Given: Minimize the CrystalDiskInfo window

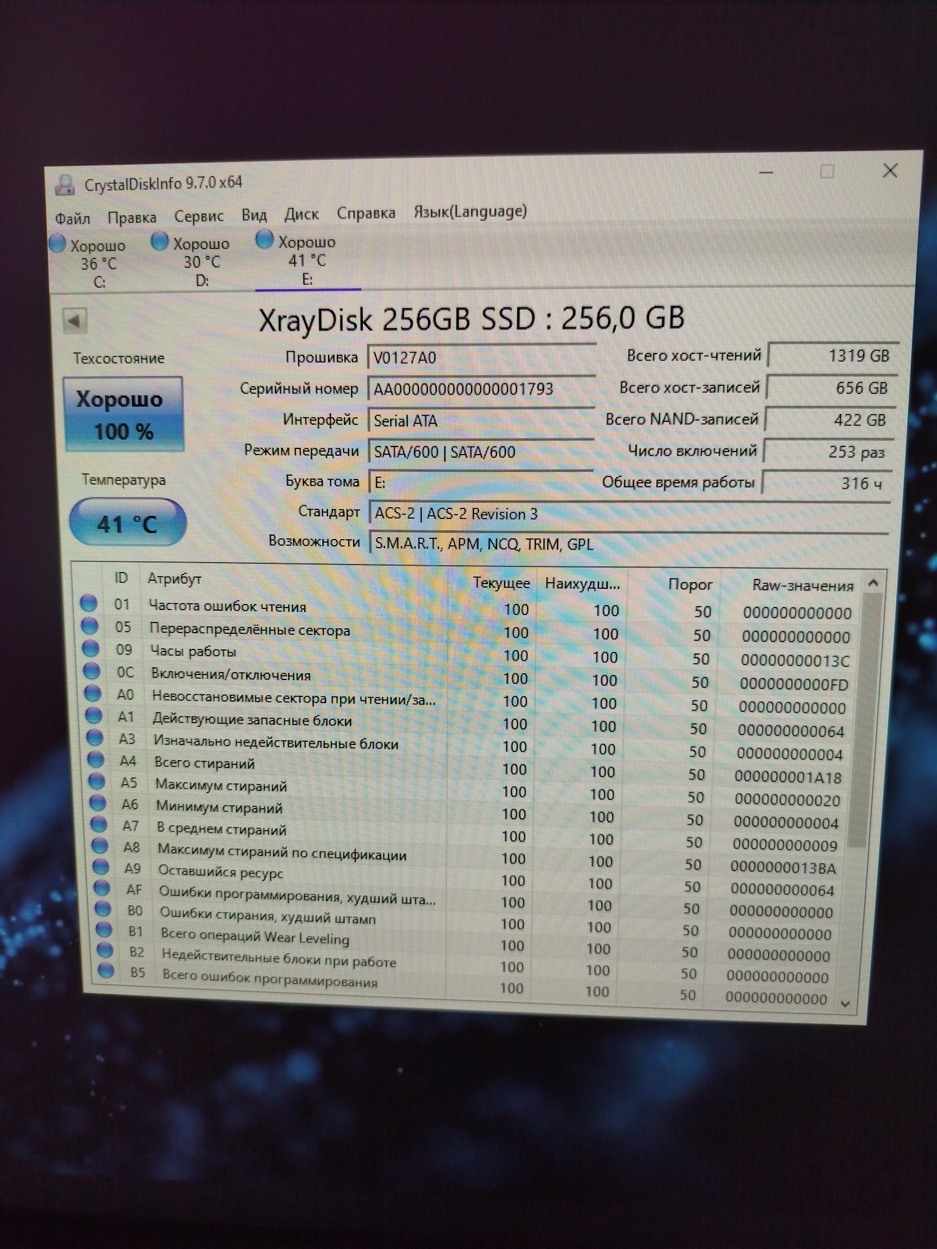Looking at the screenshot, I should coord(766,172).
